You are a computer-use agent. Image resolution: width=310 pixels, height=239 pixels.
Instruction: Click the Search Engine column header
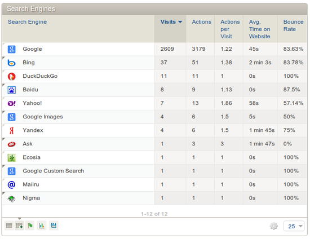tap(27, 22)
